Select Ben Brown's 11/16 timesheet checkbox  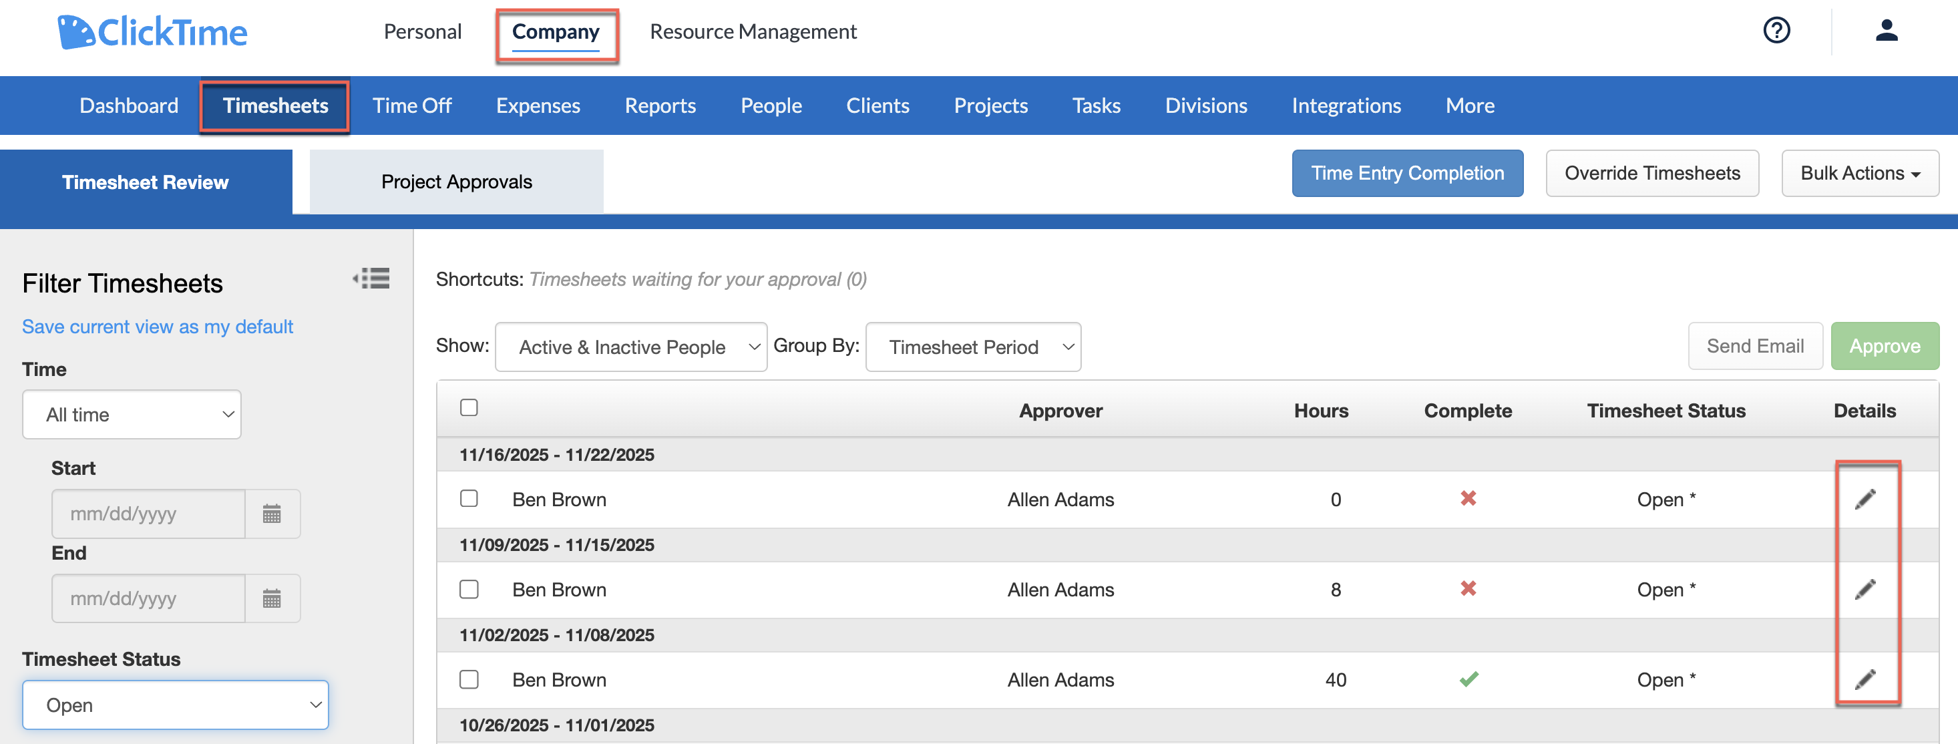pos(468,498)
